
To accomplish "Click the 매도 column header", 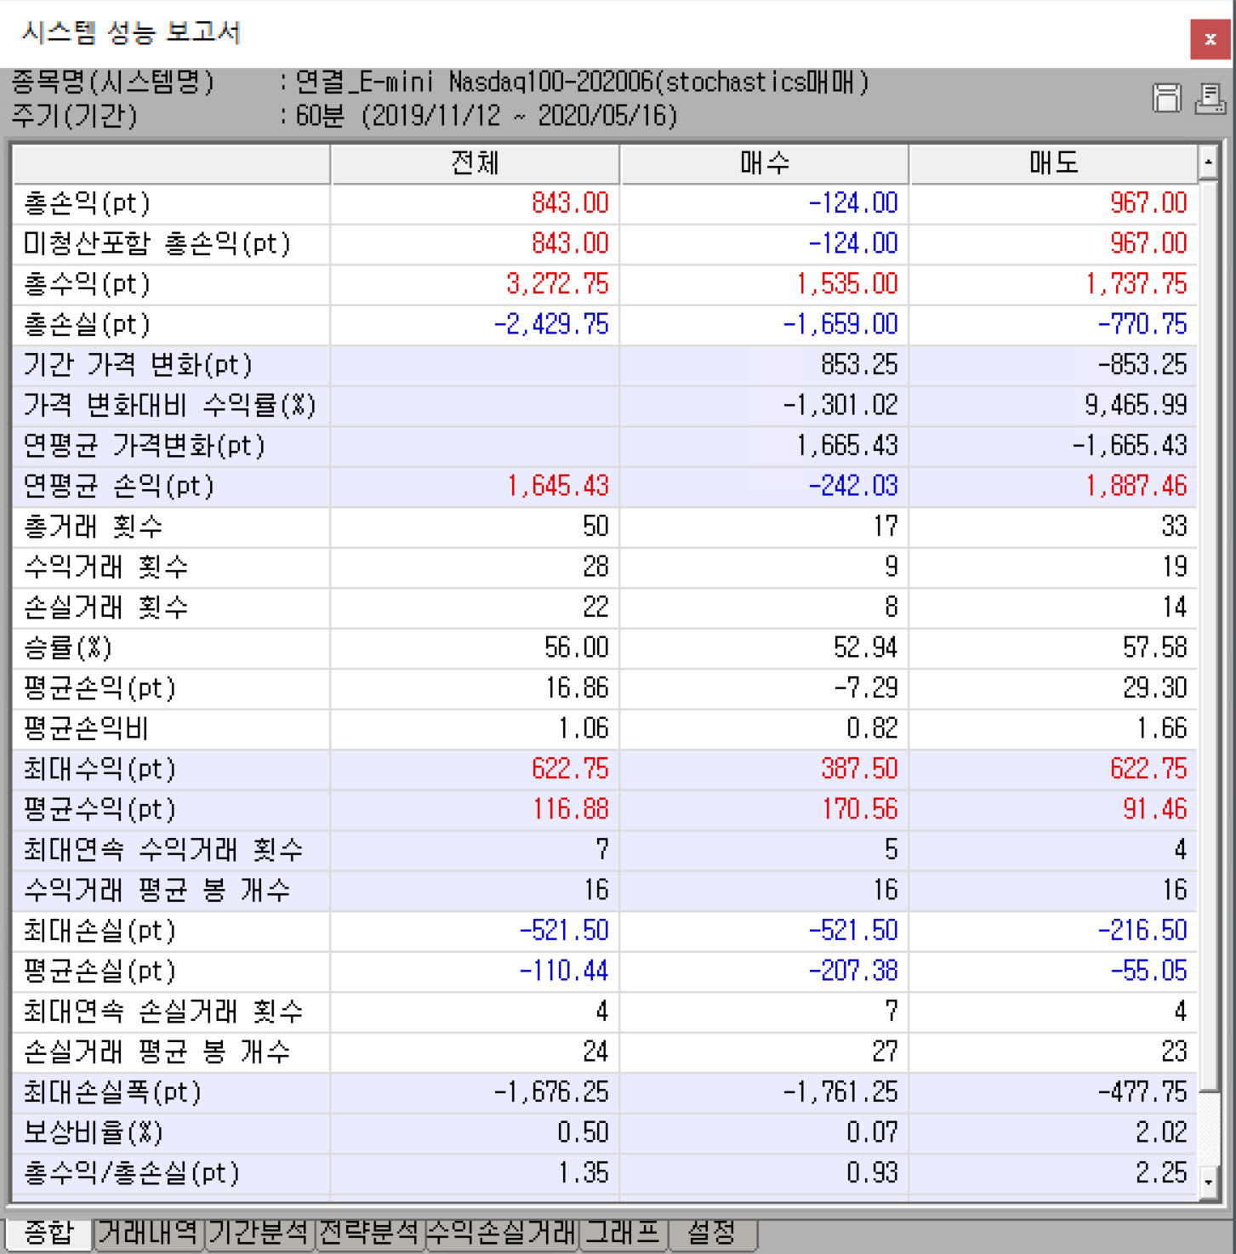I will pyautogui.click(x=1053, y=163).
